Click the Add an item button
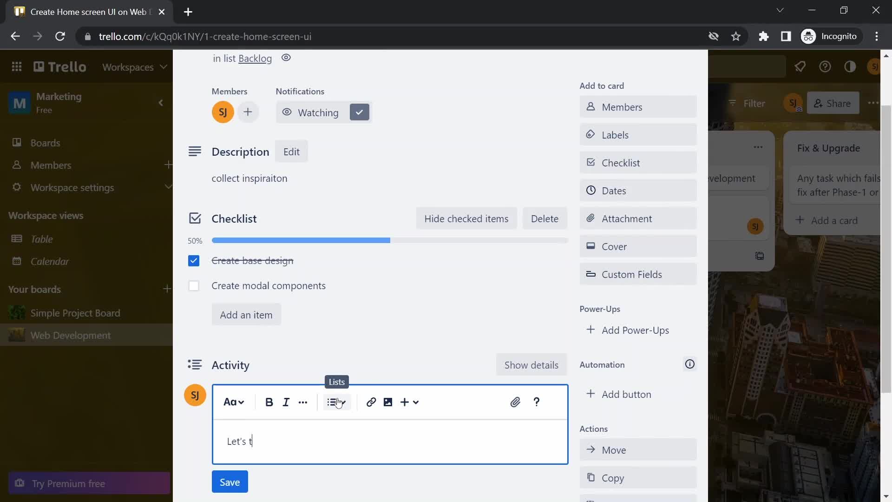892x502 pixels. (246, 314)
